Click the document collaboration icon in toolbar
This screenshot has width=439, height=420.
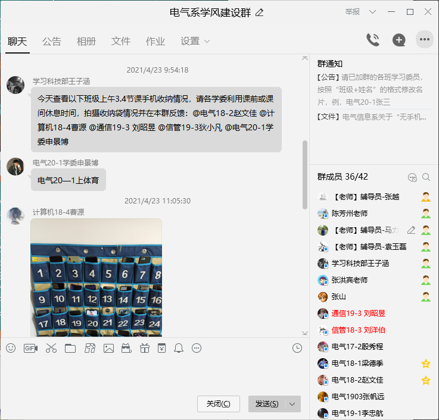90,348
